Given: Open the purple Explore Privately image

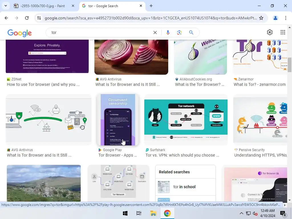Looking at the screenshot, I should click(47, 56).
